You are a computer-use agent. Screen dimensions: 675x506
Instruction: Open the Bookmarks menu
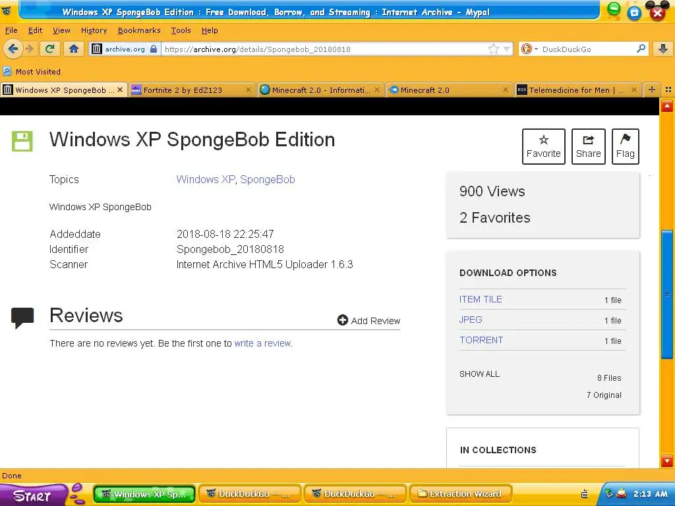pyautogui.click(x=139, y=30)
